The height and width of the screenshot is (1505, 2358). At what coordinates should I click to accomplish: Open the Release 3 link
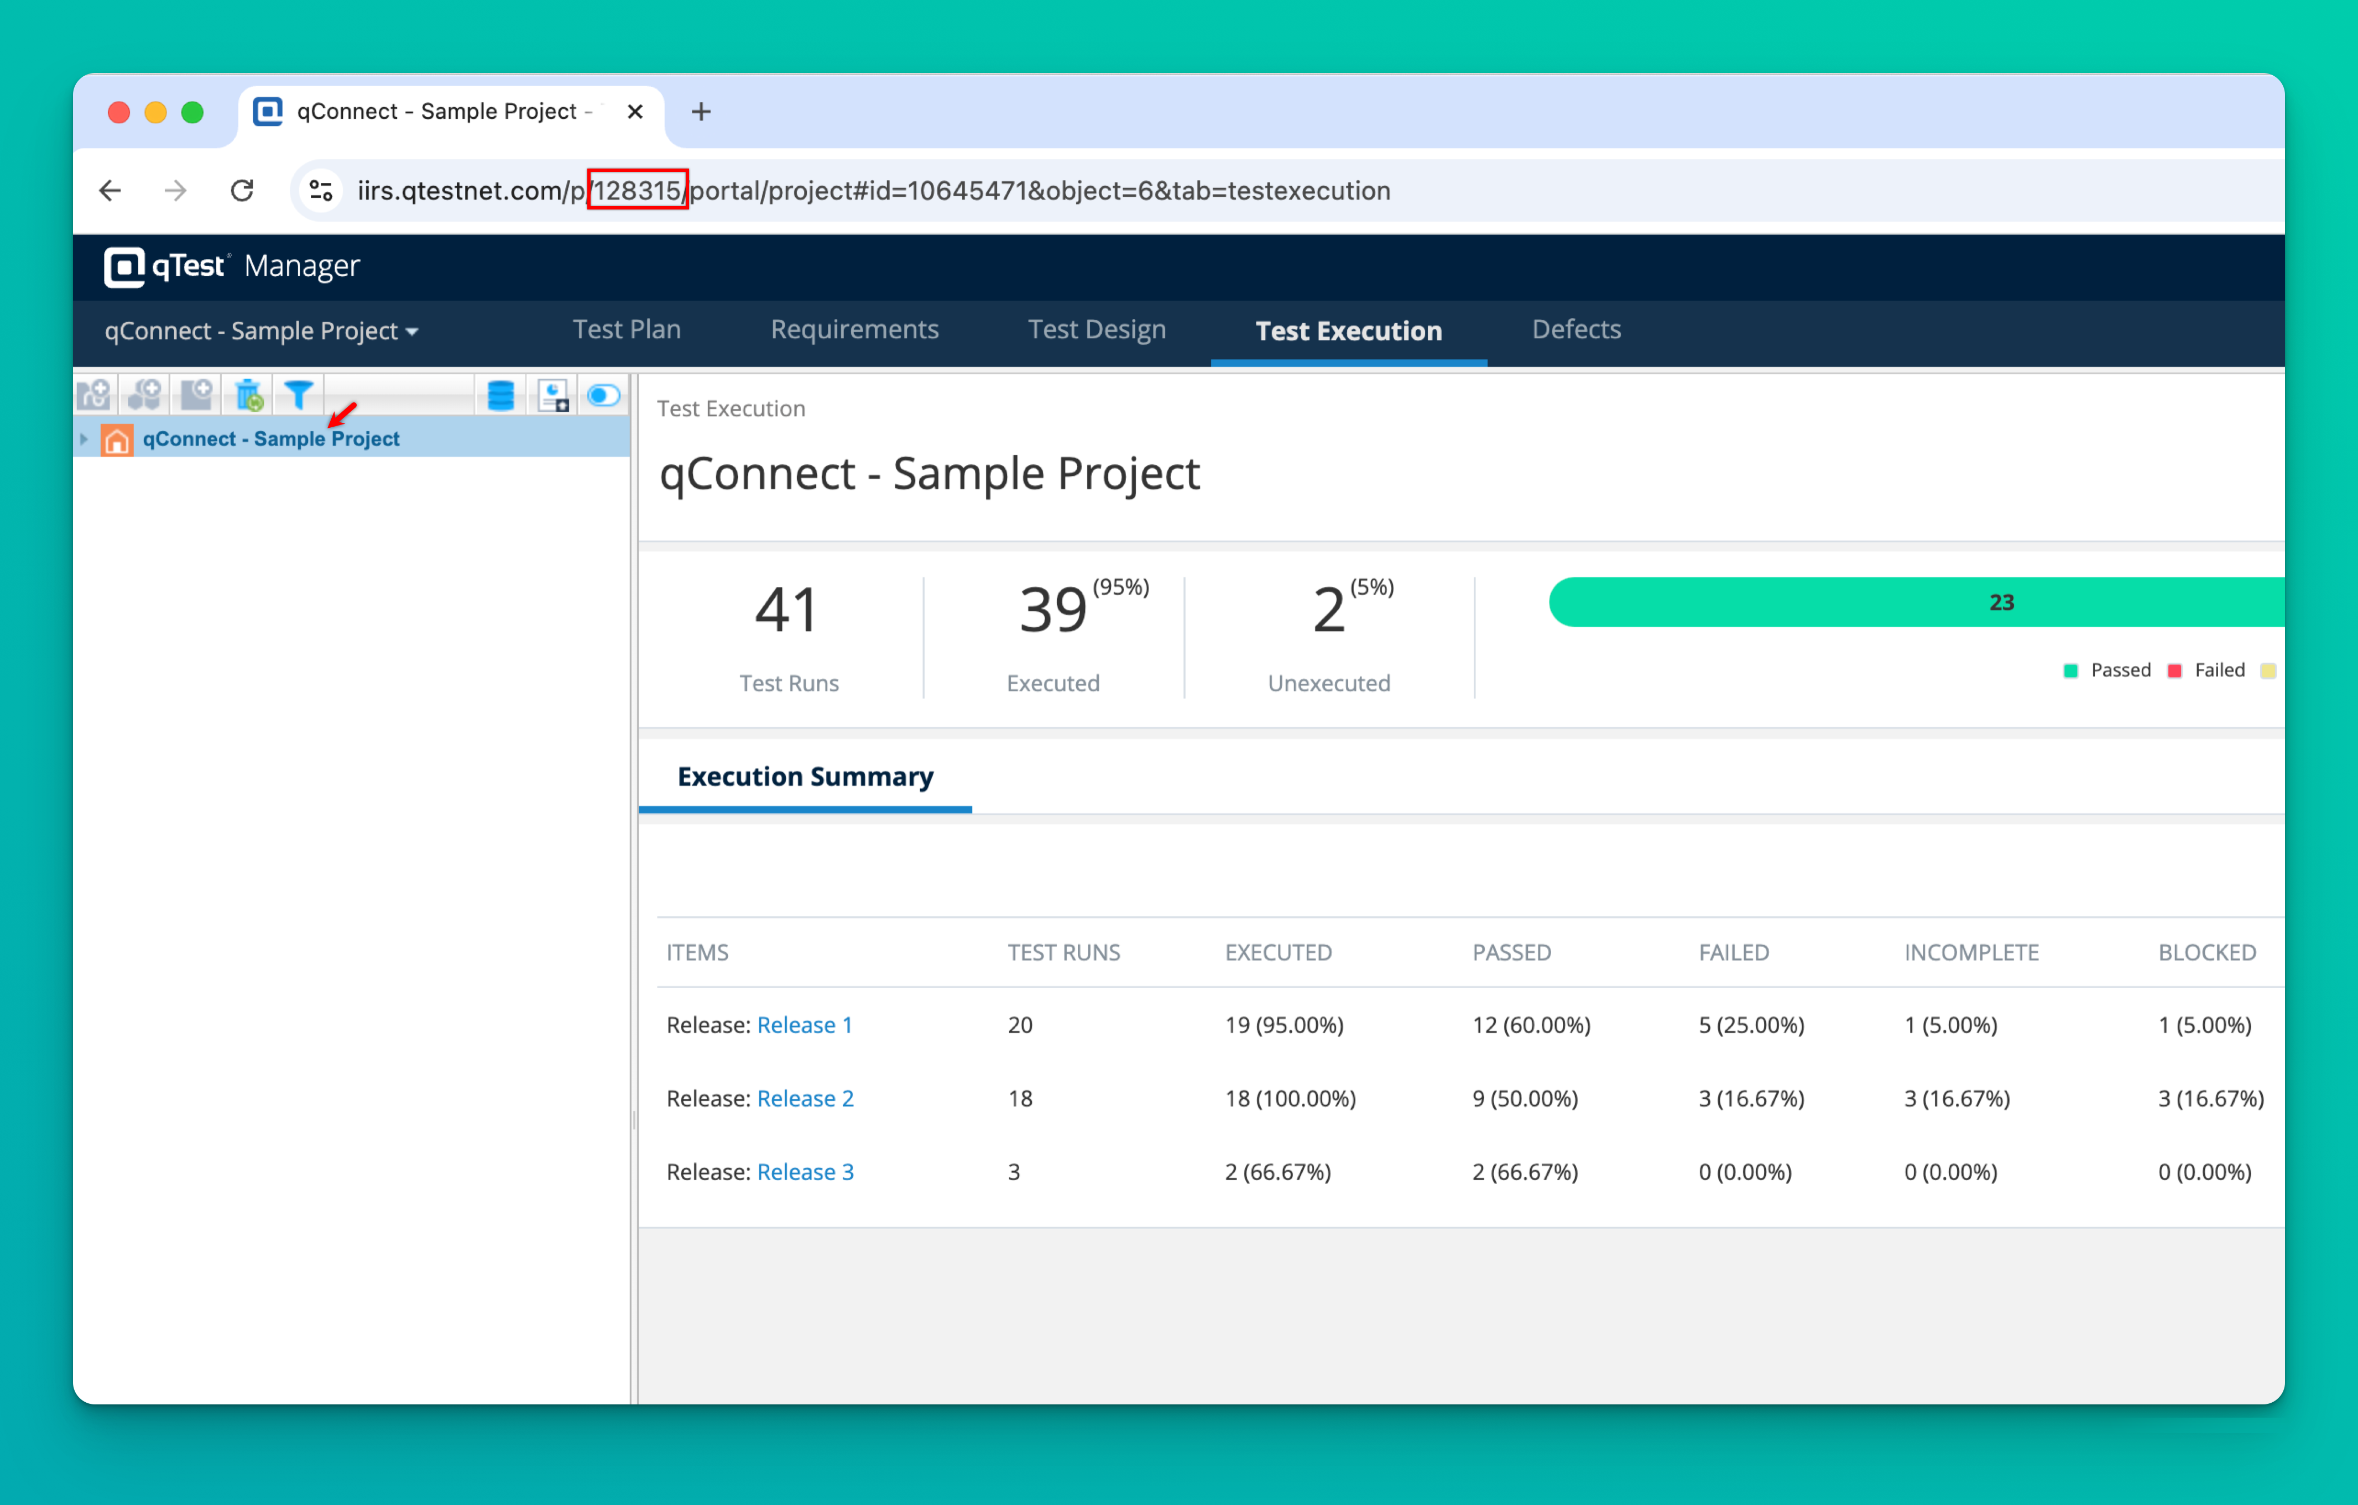[805, 1171]
